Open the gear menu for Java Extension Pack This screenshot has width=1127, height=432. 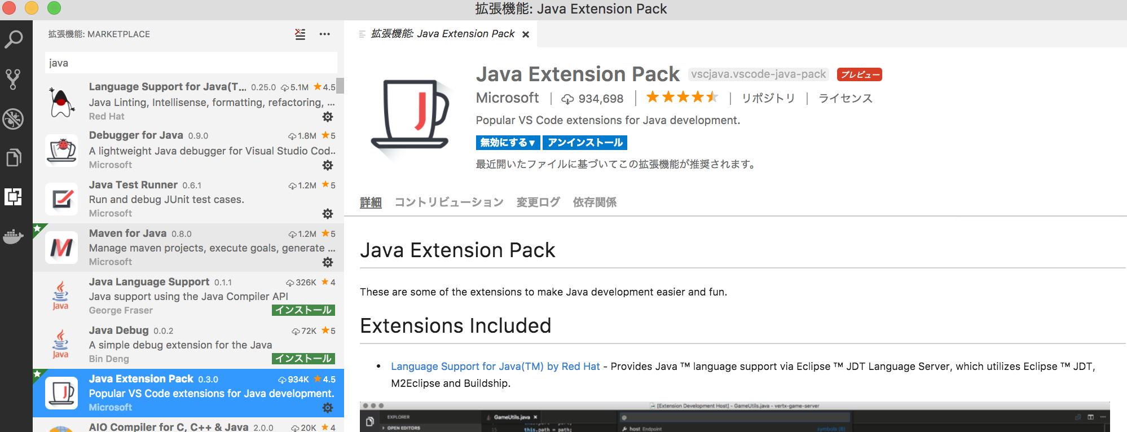coord(328,408)
